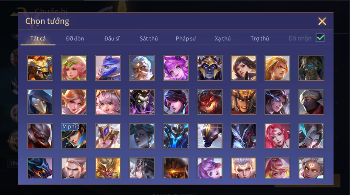Choose the white-bearded old man hero

[x=142, y=68]
